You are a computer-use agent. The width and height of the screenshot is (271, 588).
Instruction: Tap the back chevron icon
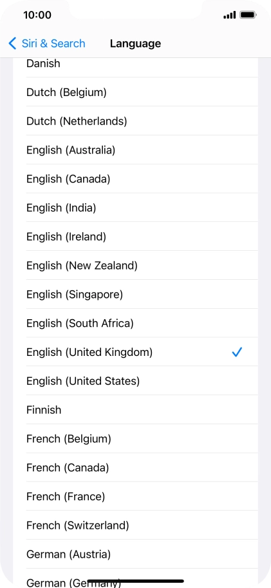pos(12,43)
